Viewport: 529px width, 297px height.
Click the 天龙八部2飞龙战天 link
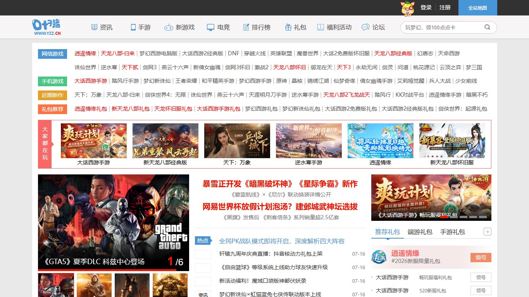tap(346, 95)
